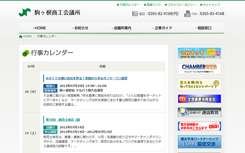Open the 全国健康保険協会 banner
The height and width of the screenshot is (153, 245).
click(x=199, y=99)
